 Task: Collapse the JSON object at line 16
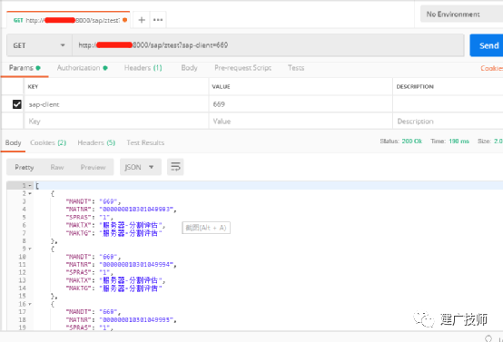(30, 304)
